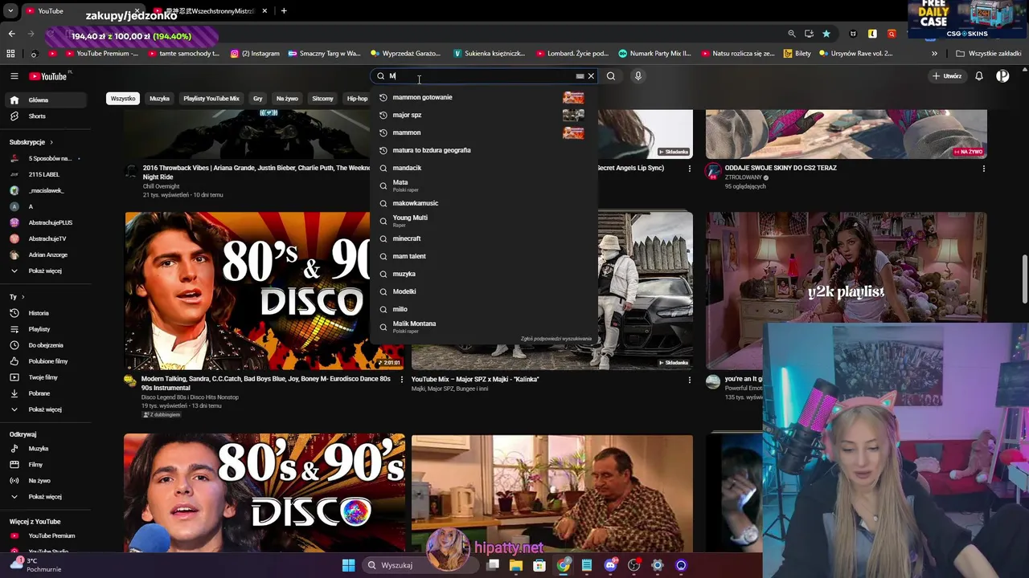The height and width of the screenshot is (578, 1029).
Task: Select the Gry filter chip
Action: pyautogui.click(x=257, y=99)
